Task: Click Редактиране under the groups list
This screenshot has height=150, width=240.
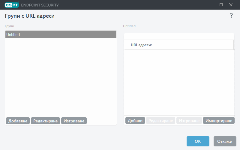Action: [x=46, y=121]
